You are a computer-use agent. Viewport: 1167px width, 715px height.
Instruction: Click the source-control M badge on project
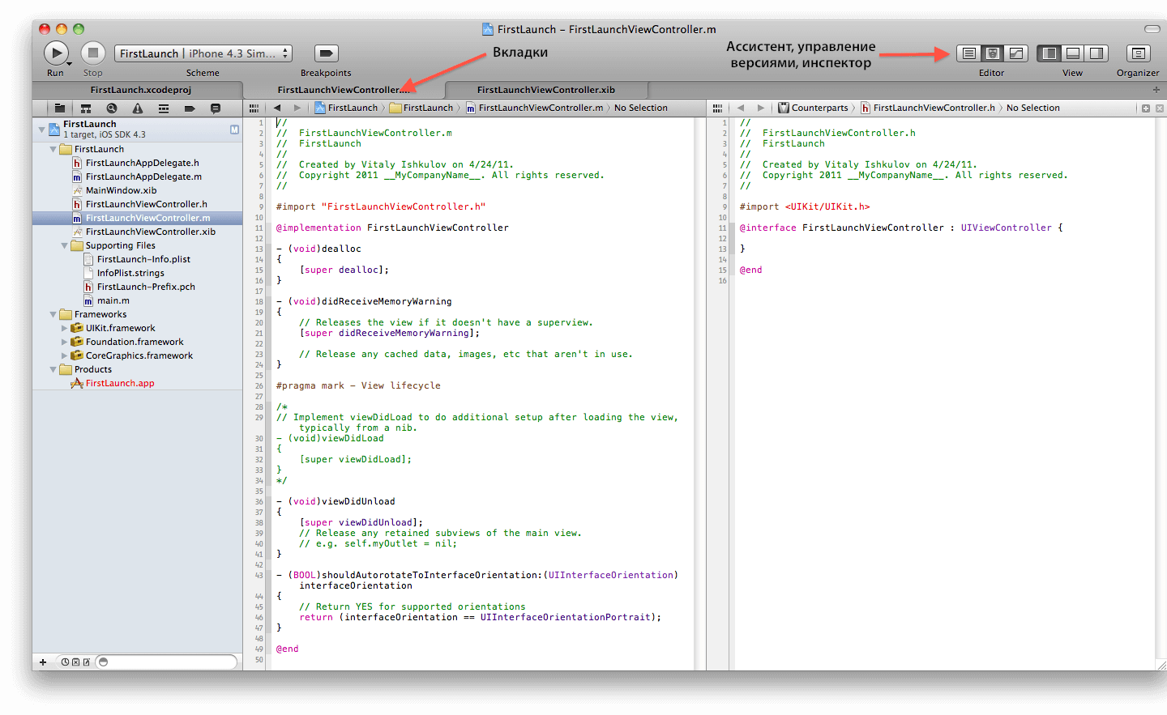point(234,130)
